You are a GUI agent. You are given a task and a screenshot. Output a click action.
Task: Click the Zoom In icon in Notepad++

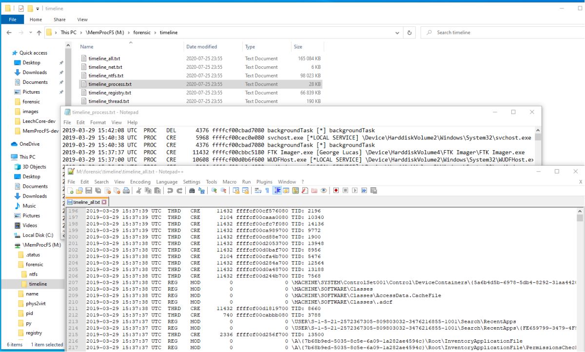(214, 190)
